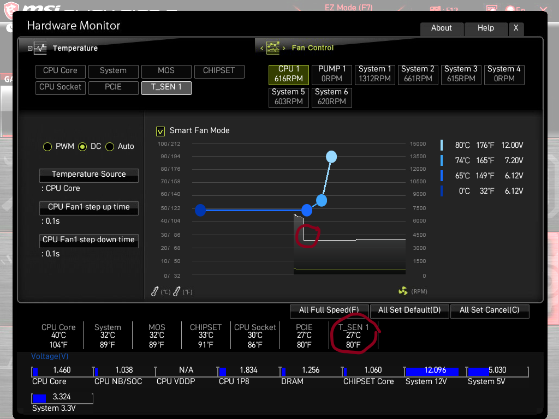Screen dimensions: 559x419
Task: Click left arrow beside Fan Control
Action: [261, 48]
